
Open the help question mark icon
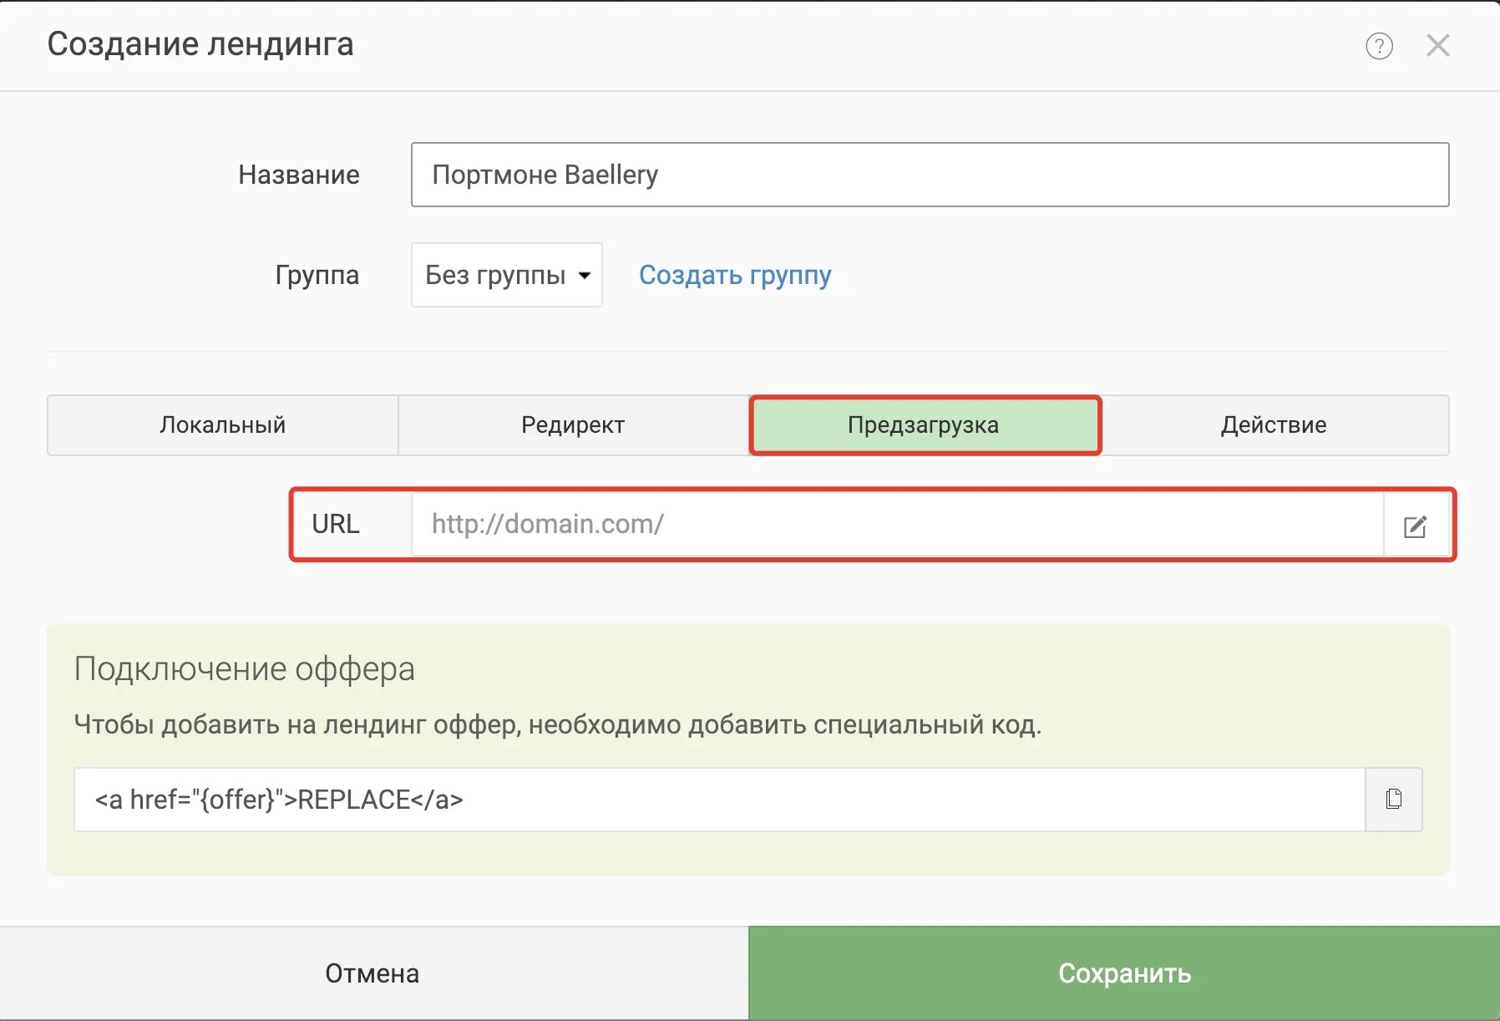[1379, 46]
